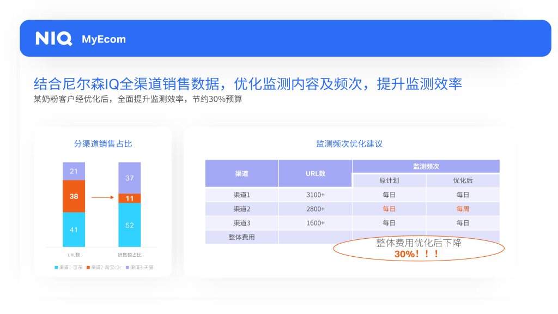This screenshot has width=558, height=314.
Task: Select the 3100+ URL count cell
Action: point(316,195)
